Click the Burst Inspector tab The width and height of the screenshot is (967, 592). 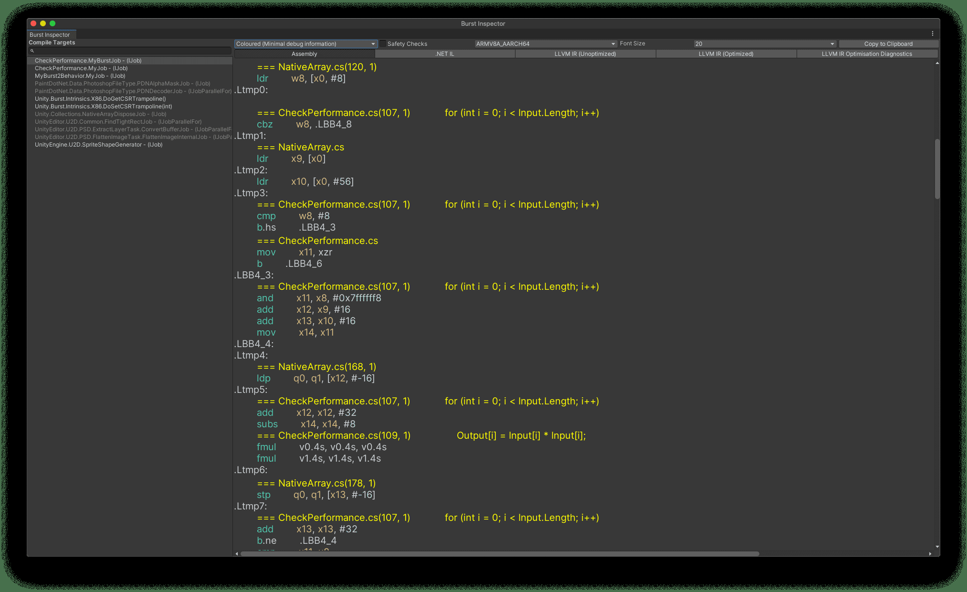click(x=51, y=34)
